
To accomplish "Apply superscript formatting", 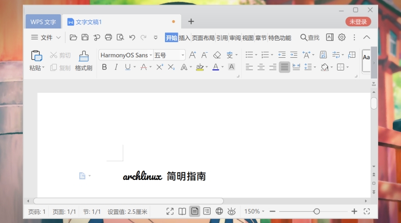I will pos(159,67).
